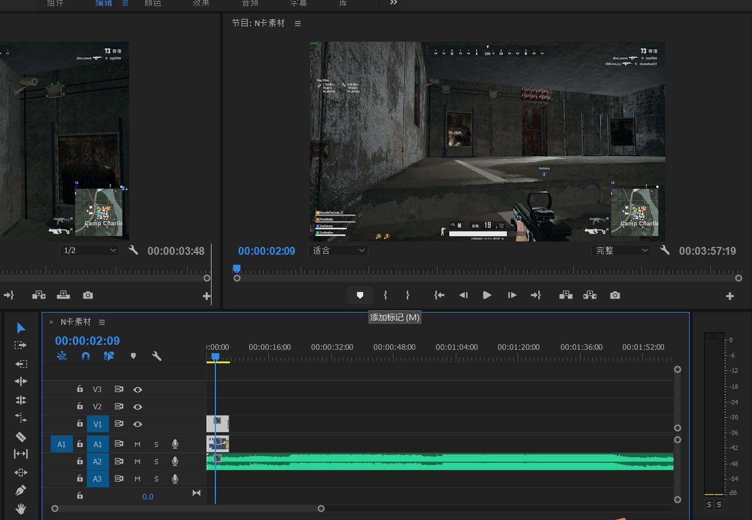Open the 完整 playback resolution dropdown
The image size is (752, 520).
[x=621, y=251]
